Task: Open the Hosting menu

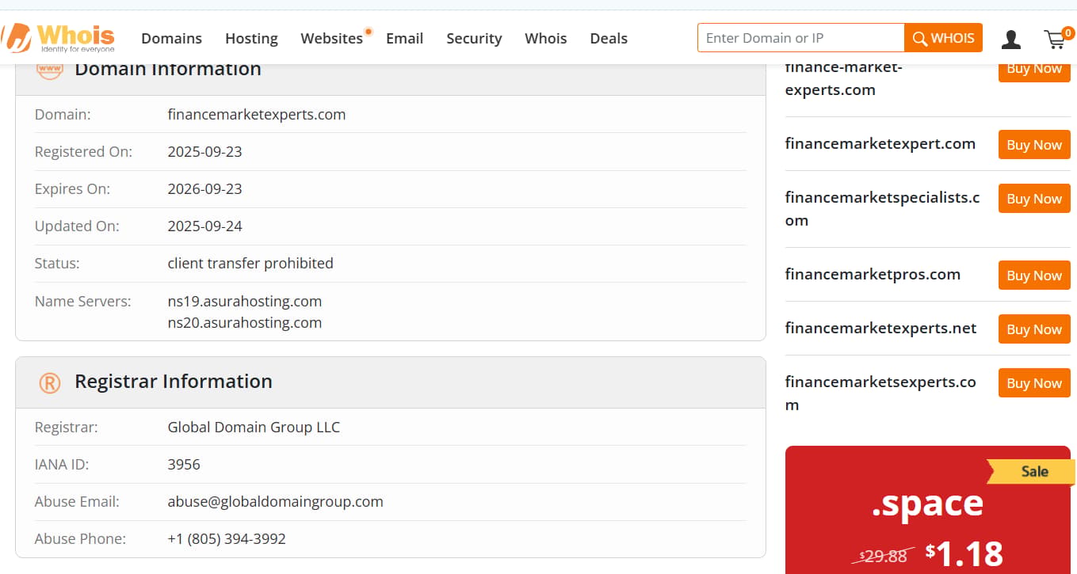Action: 251,38
